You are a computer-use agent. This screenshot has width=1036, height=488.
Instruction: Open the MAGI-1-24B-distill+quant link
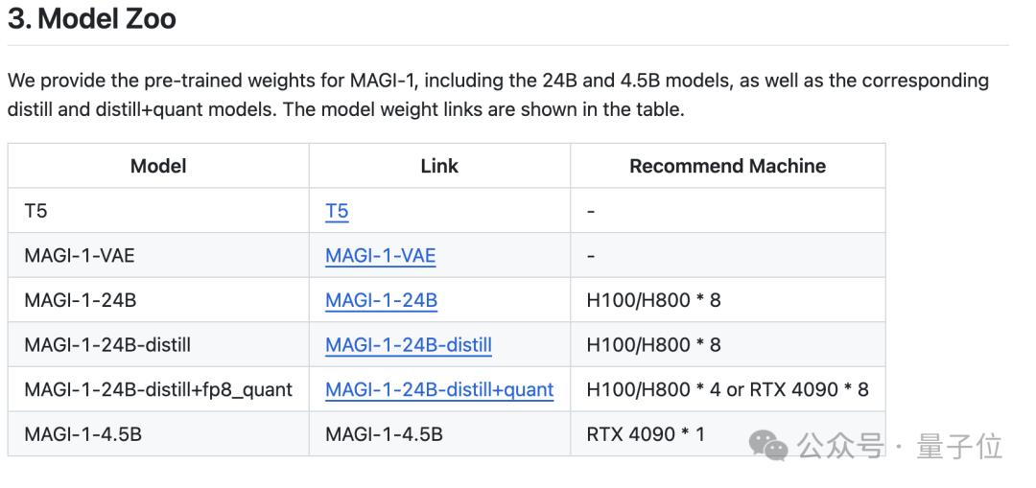coord(439,389)
